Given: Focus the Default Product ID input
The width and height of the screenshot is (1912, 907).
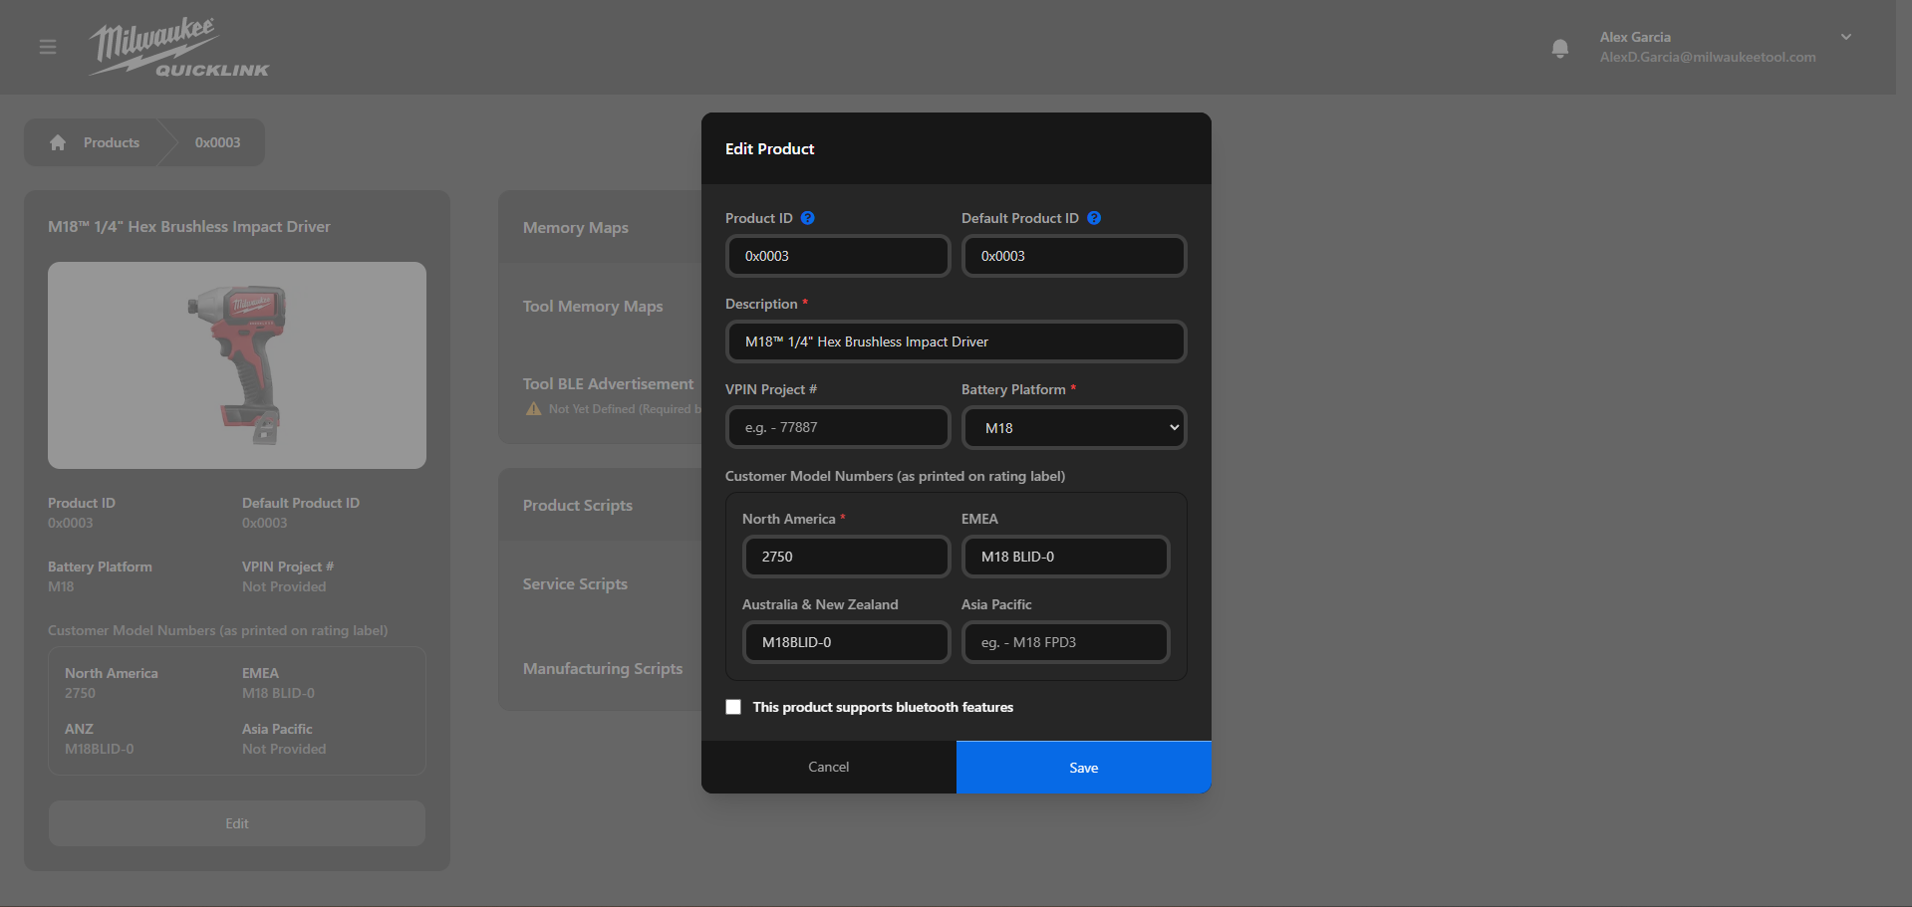Looking at the screenshot, I should pyautogui.click(x=1074, y=256).
